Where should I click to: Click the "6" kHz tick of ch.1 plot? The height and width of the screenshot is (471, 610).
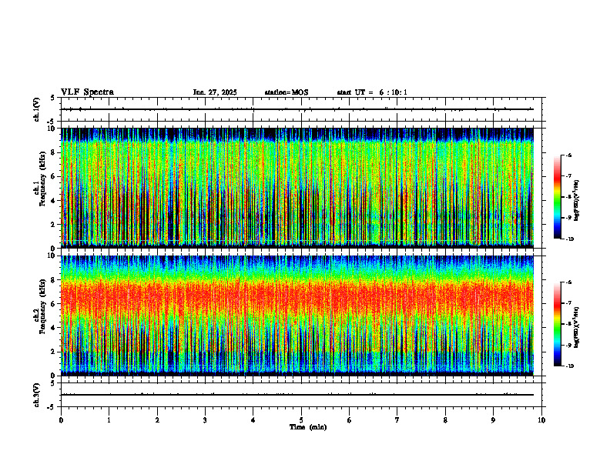pos(54,176)
